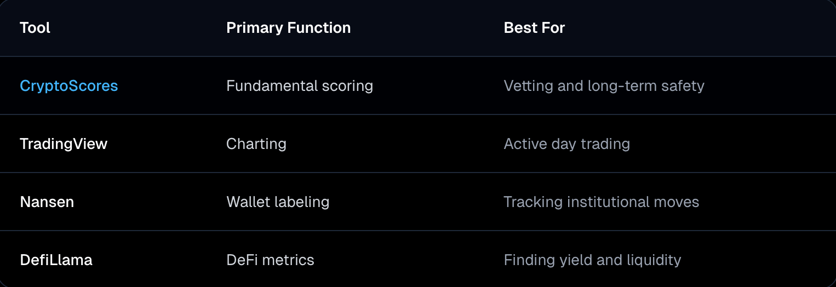
Task: Click the Tool column header
Action: pos(35,28)
